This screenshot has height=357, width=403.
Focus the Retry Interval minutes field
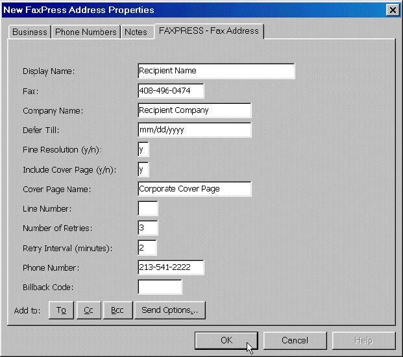(147, 247)
